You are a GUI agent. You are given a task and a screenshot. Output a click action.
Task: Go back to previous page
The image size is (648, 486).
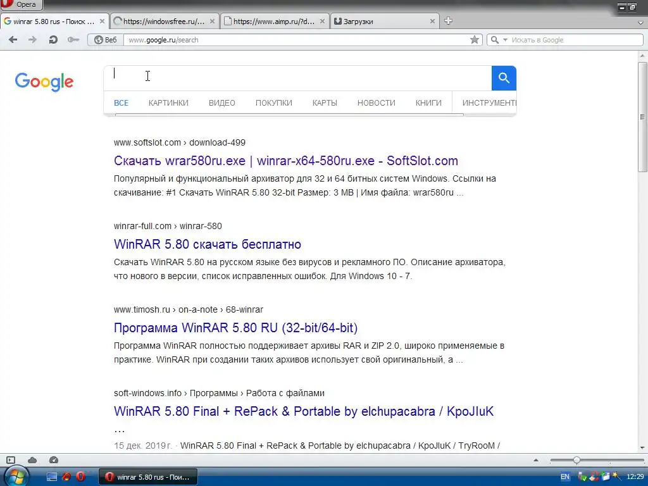click(13, 40)
